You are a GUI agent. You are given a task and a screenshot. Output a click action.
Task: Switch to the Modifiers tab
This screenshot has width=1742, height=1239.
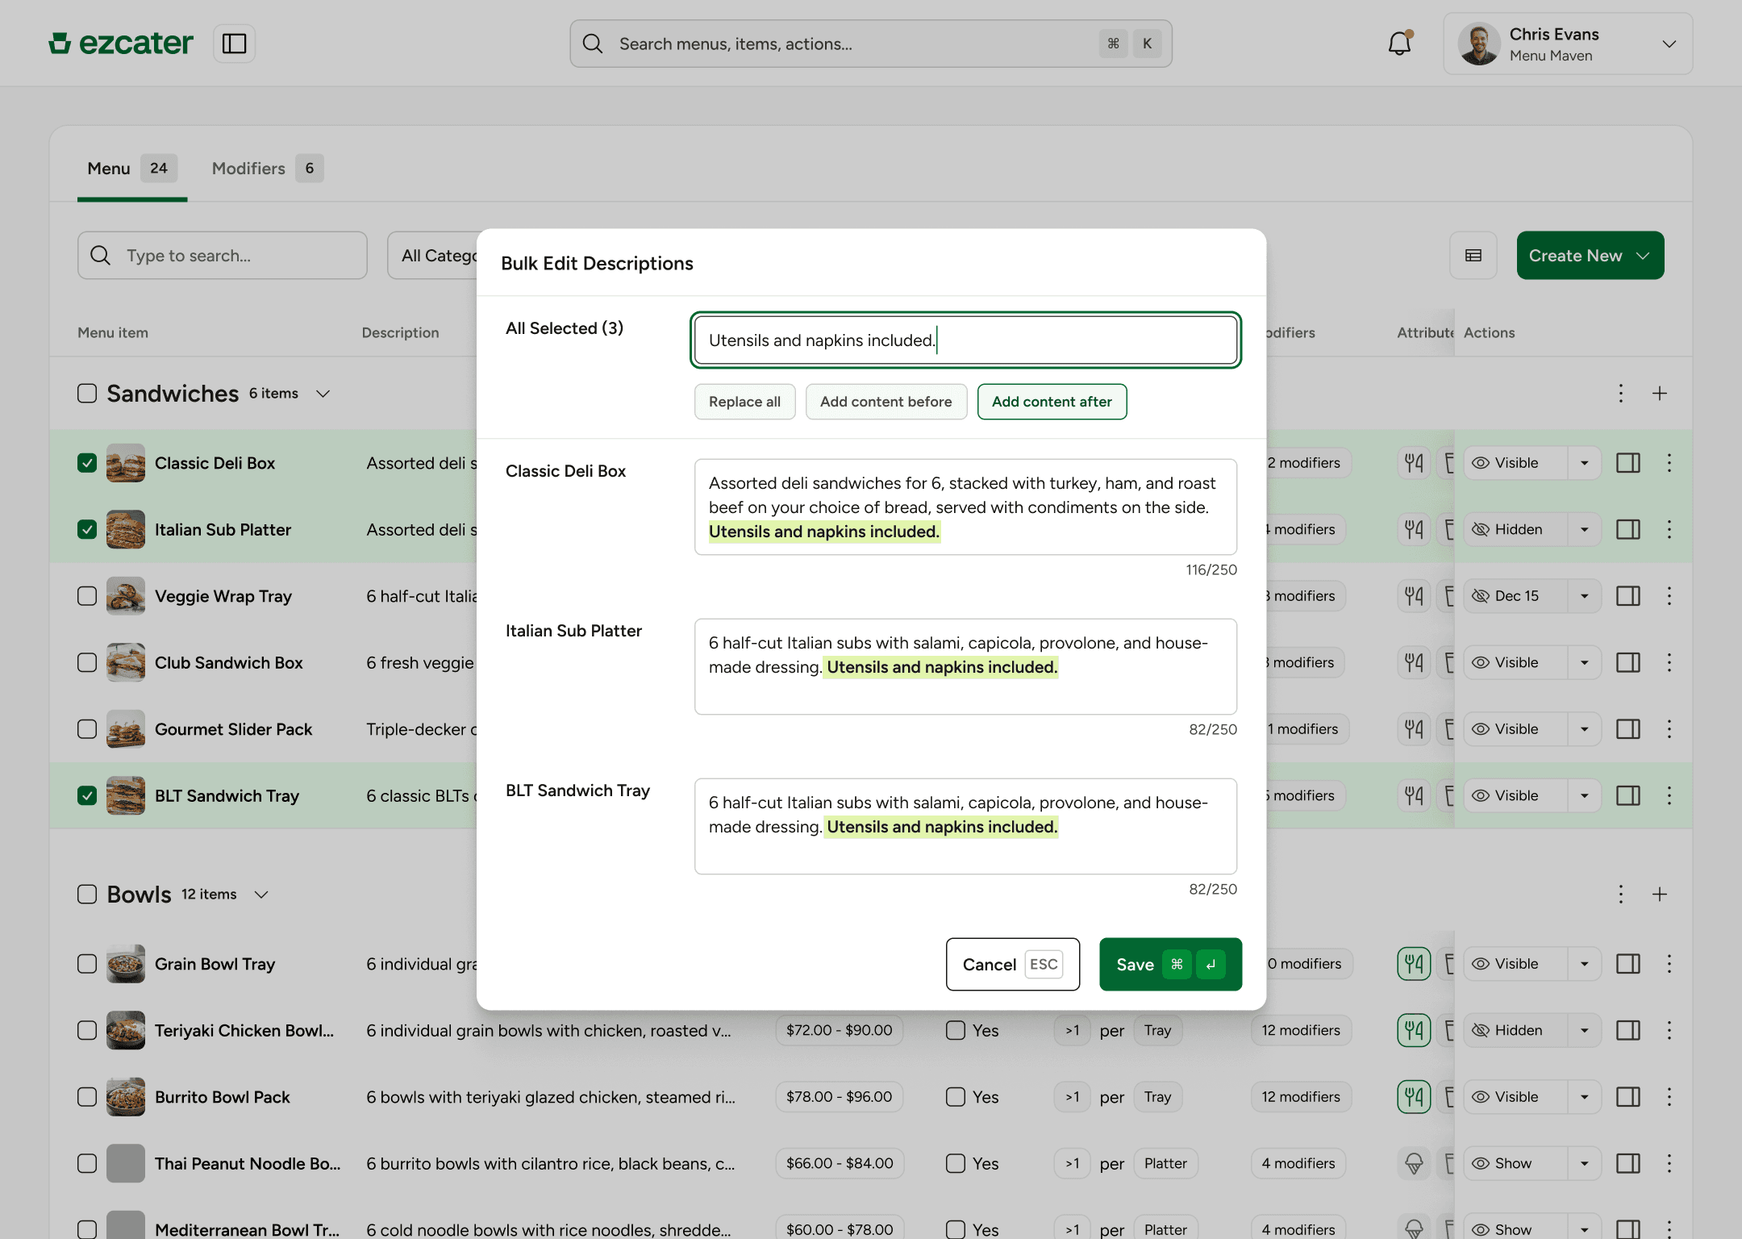pyautogui.click(x=248, y=168)
